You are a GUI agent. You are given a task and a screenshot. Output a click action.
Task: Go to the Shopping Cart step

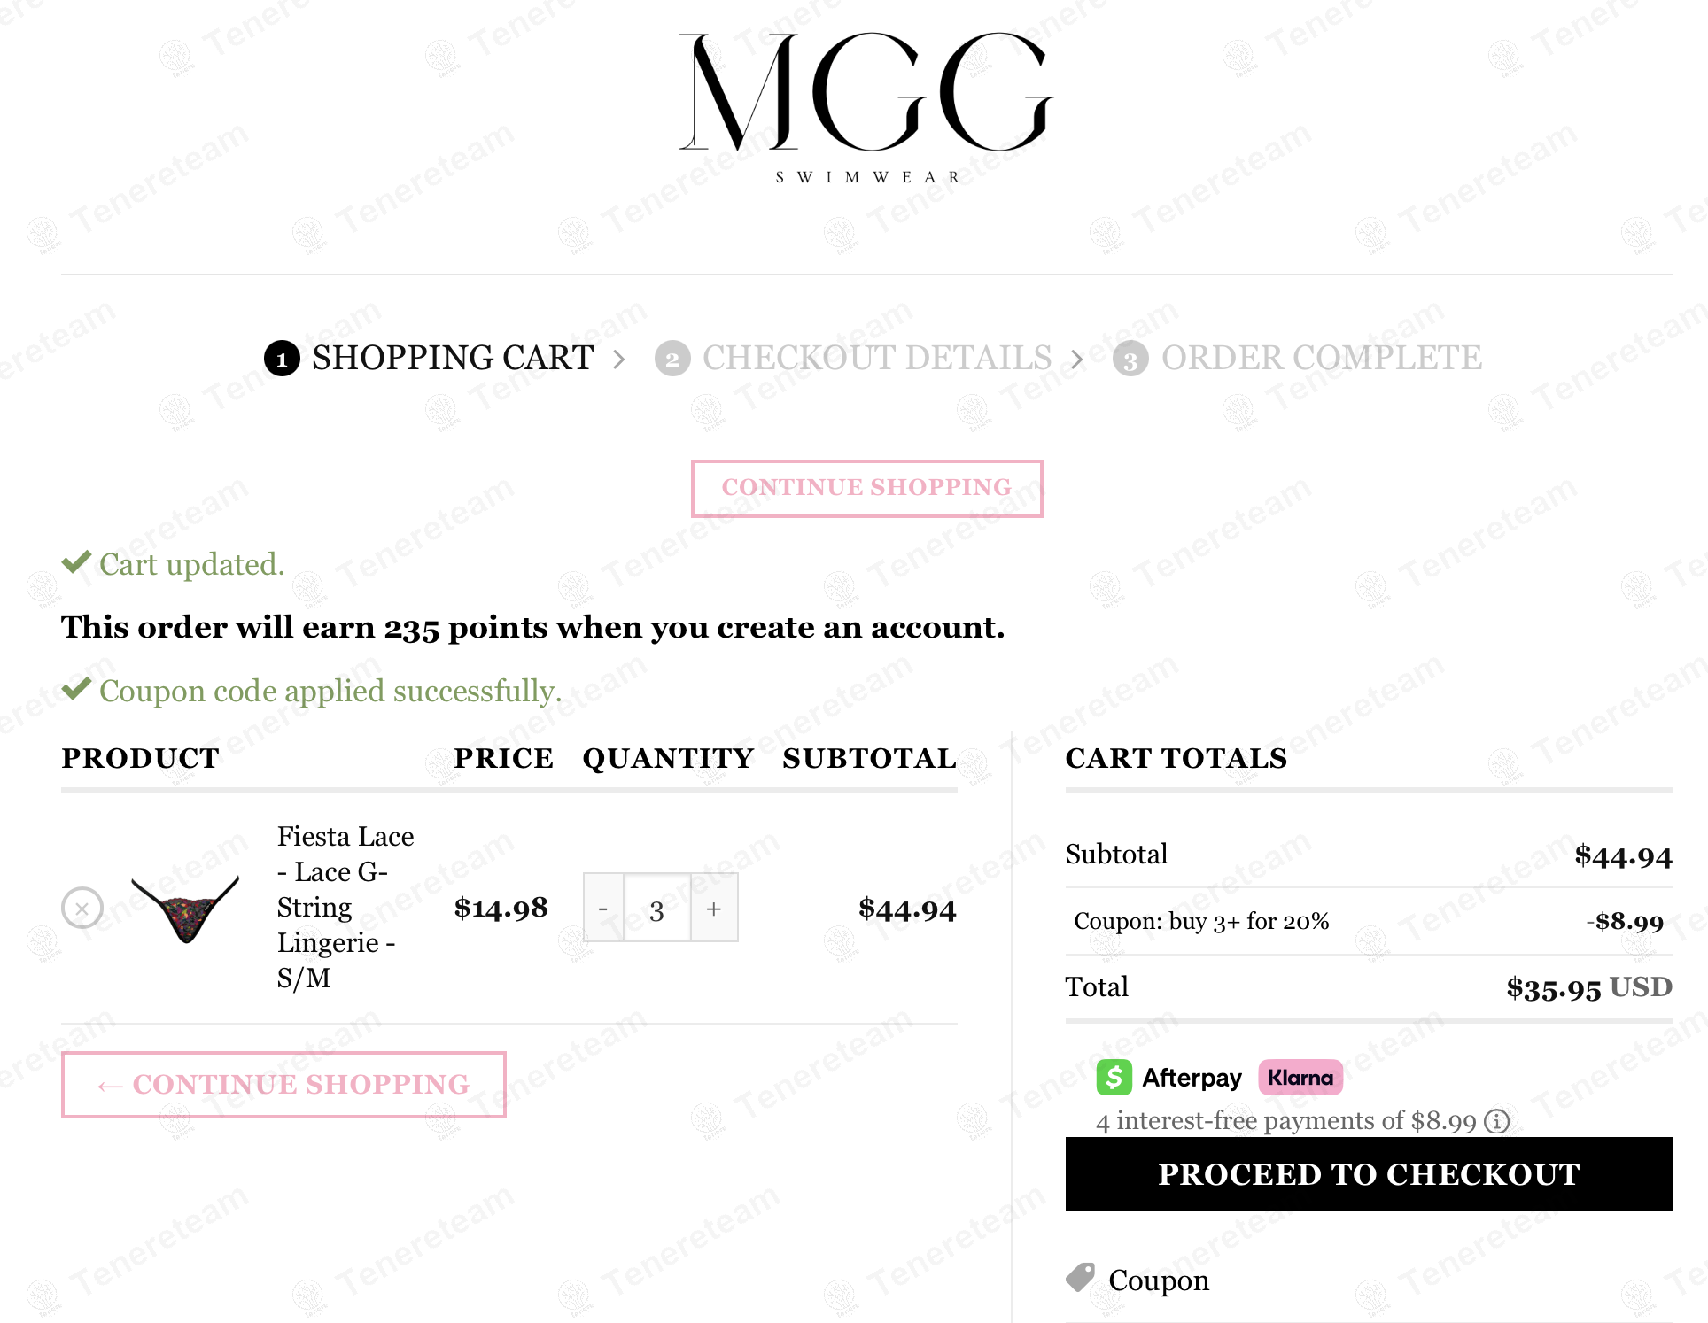tap(452, 358)
